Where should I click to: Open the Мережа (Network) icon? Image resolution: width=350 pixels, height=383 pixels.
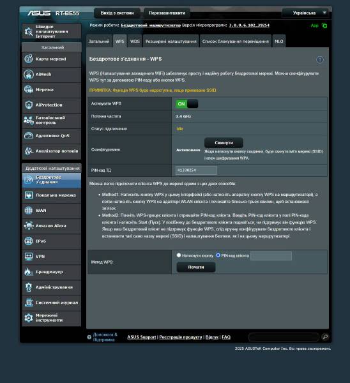click(x=29, y=89)
